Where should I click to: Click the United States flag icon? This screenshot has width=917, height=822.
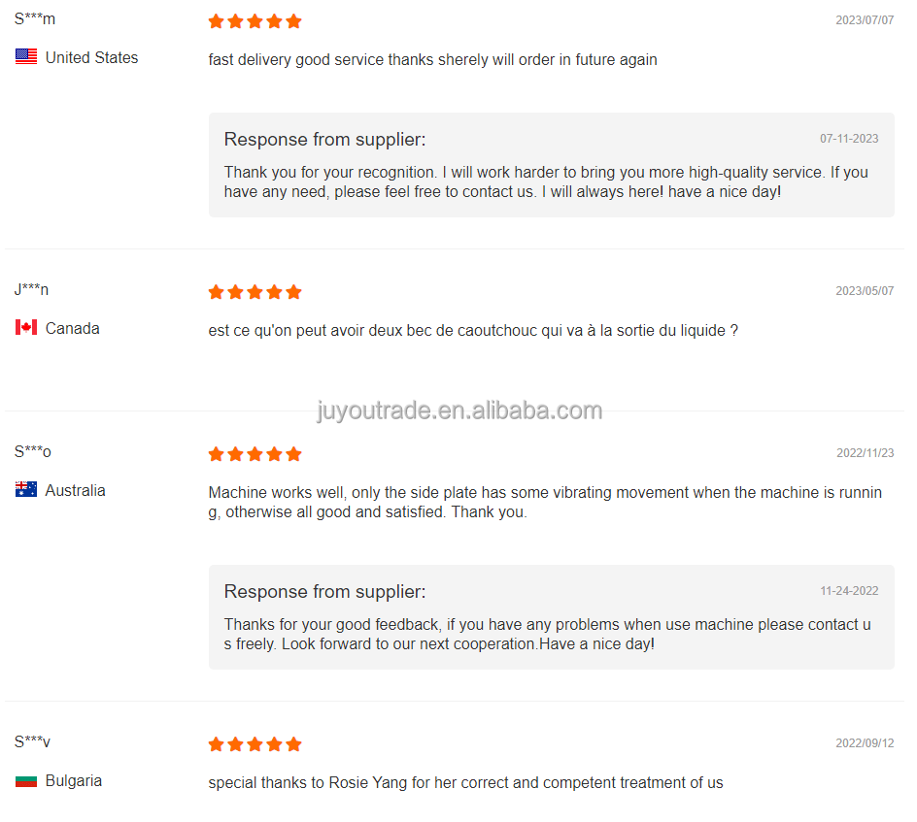point(26,57)
